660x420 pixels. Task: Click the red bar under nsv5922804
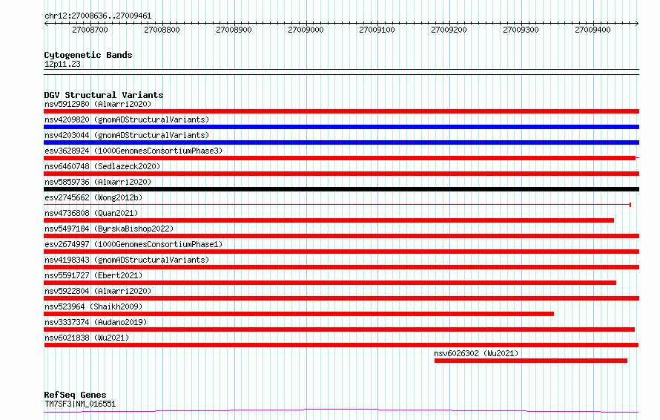point(341,298)
